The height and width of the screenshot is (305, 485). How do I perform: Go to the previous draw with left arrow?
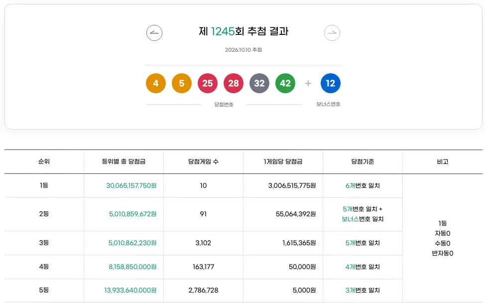[x=154, y=33]
